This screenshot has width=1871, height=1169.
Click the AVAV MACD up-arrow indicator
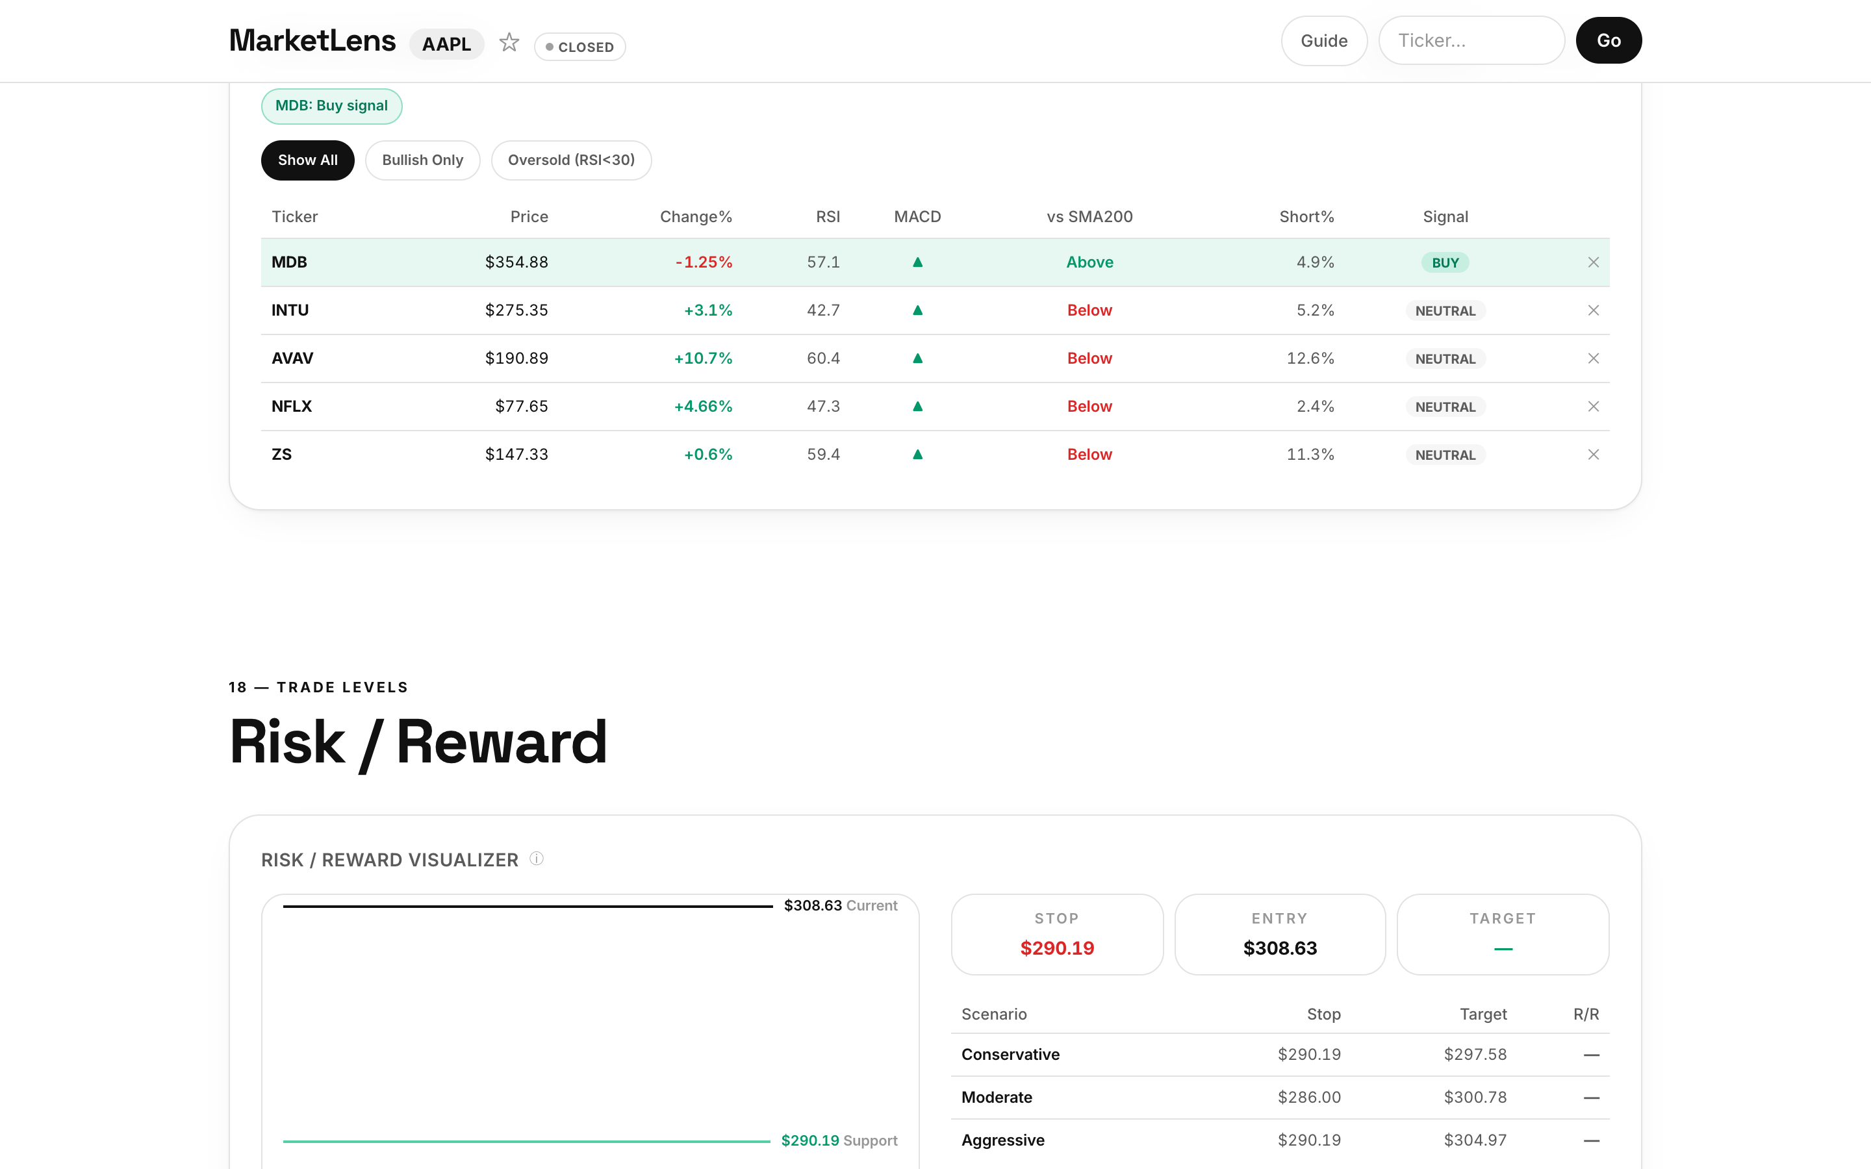[x=918, y=358]
